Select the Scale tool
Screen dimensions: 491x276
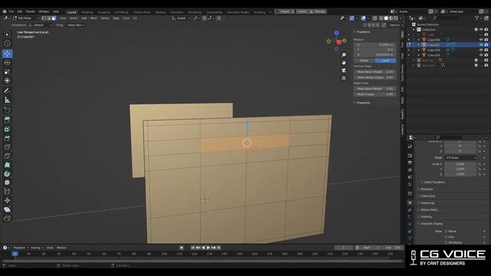click(7, 71)
